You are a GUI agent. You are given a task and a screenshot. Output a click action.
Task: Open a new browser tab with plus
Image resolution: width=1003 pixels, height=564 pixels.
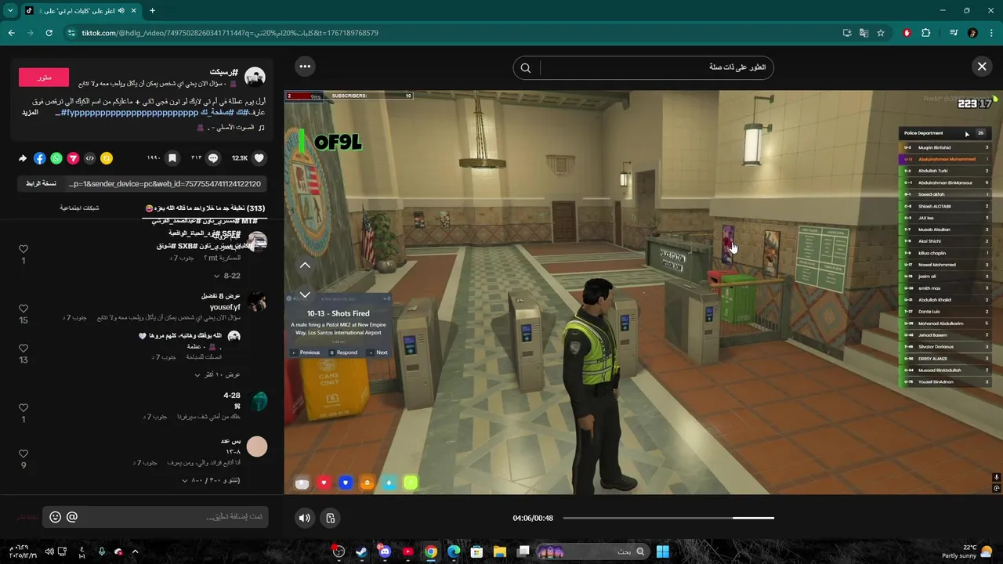[152, 10]
